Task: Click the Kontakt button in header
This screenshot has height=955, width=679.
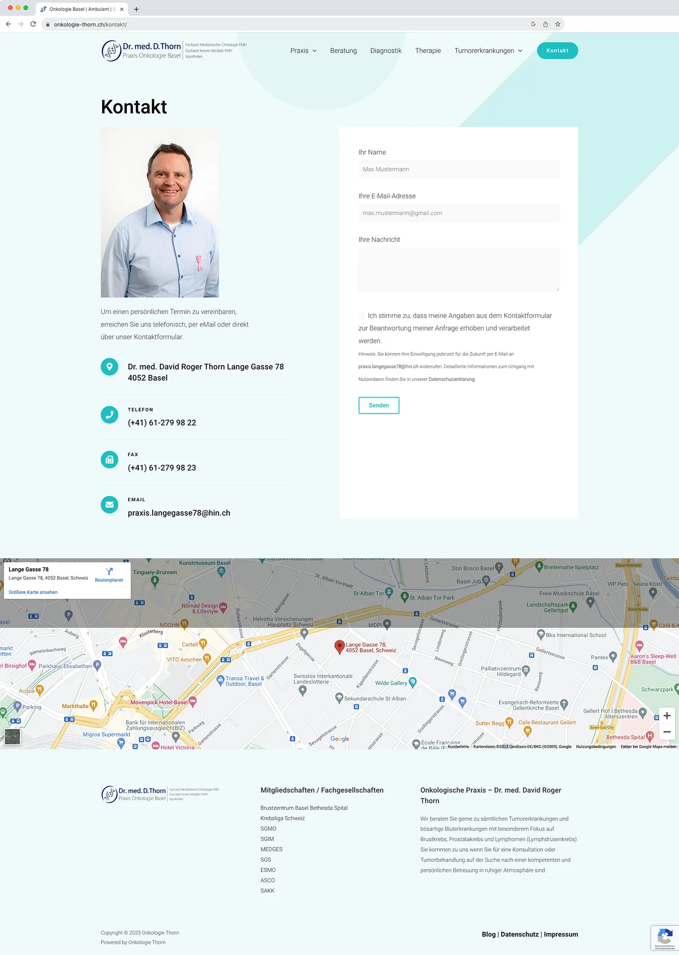Action: 557,50
